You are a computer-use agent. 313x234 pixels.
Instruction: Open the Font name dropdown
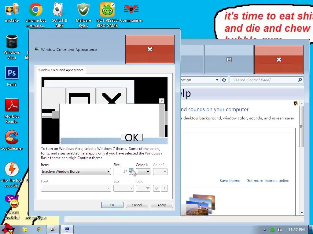76,188
